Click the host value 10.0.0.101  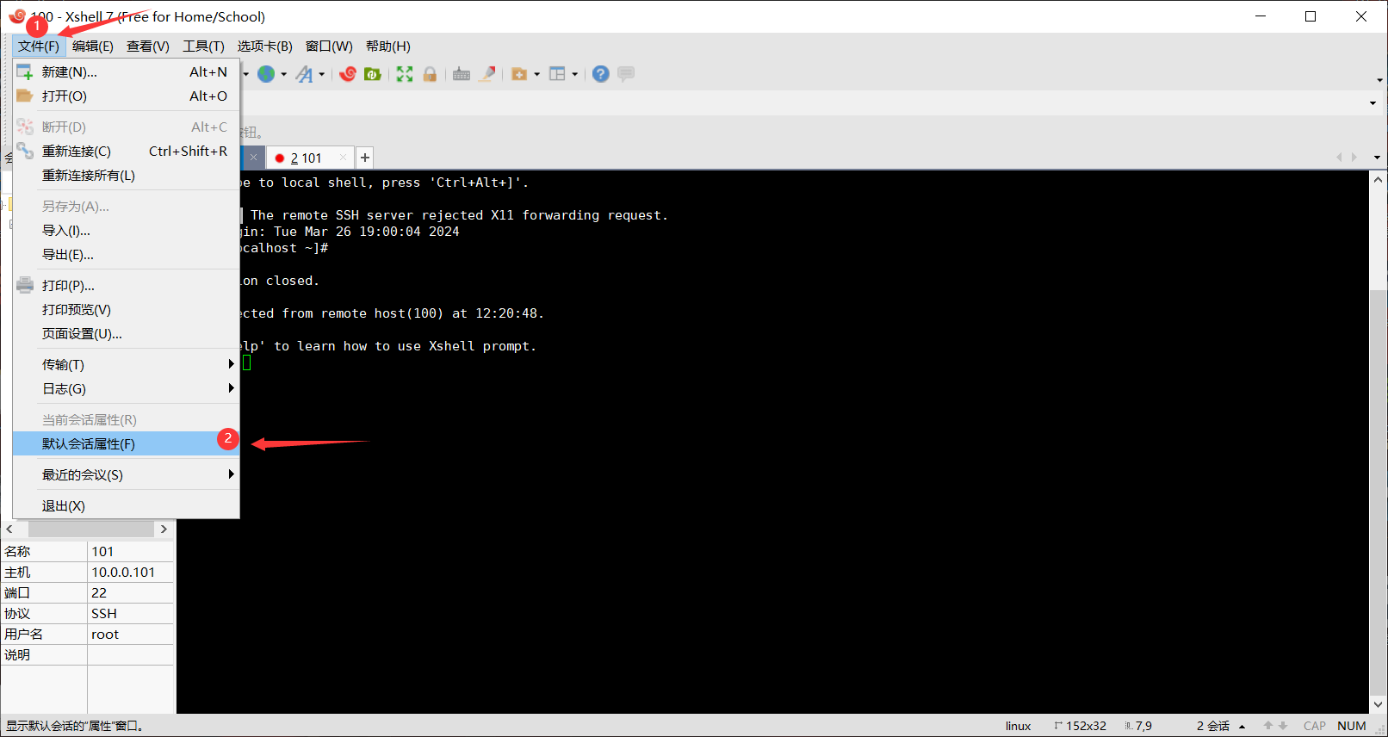click(123, 572)
